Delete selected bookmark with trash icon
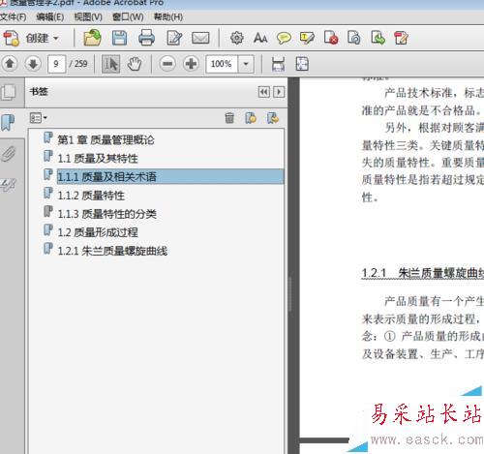Viewport: 484px width, 454px height. pos(229,118)
